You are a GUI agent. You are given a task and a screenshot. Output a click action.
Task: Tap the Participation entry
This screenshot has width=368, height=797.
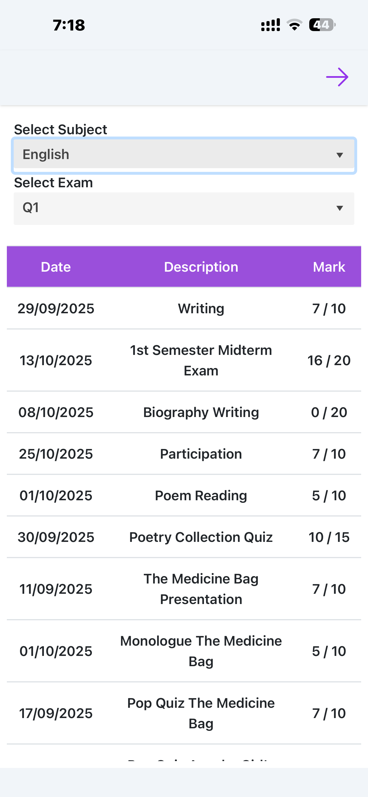pos(201,454)
